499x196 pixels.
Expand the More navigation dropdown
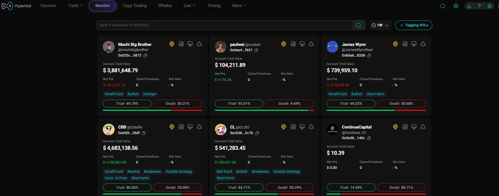pyautogui.click(x=239, y=6)
